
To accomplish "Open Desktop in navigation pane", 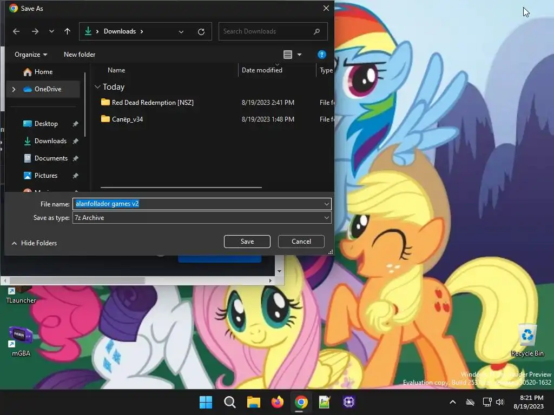I will click(46, 124).
